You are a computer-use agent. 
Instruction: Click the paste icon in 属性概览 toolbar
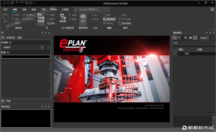coord(190,38)
